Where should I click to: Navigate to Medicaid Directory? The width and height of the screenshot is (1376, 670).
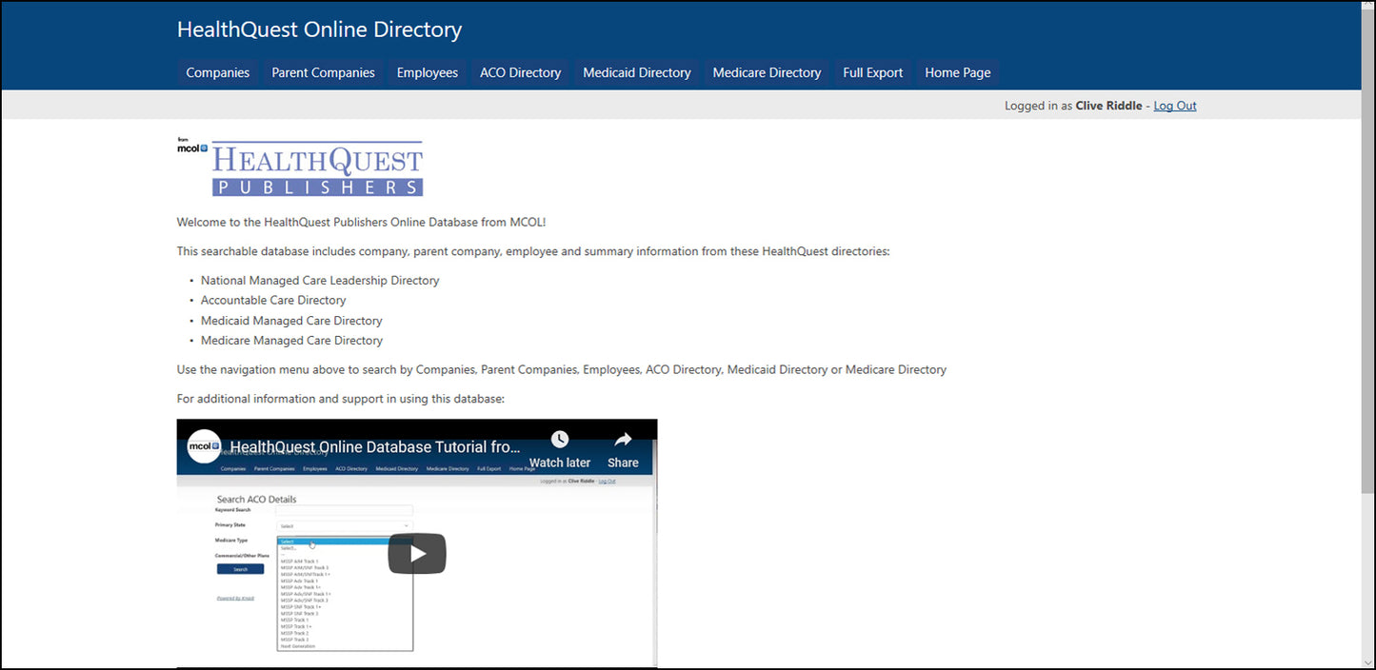pos(636,72)
